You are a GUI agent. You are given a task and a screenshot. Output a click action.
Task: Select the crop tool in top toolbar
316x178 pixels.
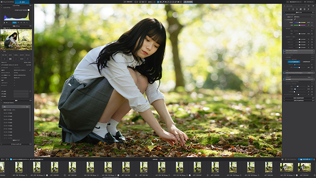click(161, 2)
